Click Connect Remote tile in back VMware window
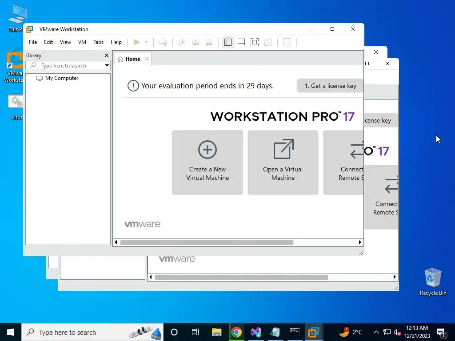455x341 pixels. pos(381,197)
